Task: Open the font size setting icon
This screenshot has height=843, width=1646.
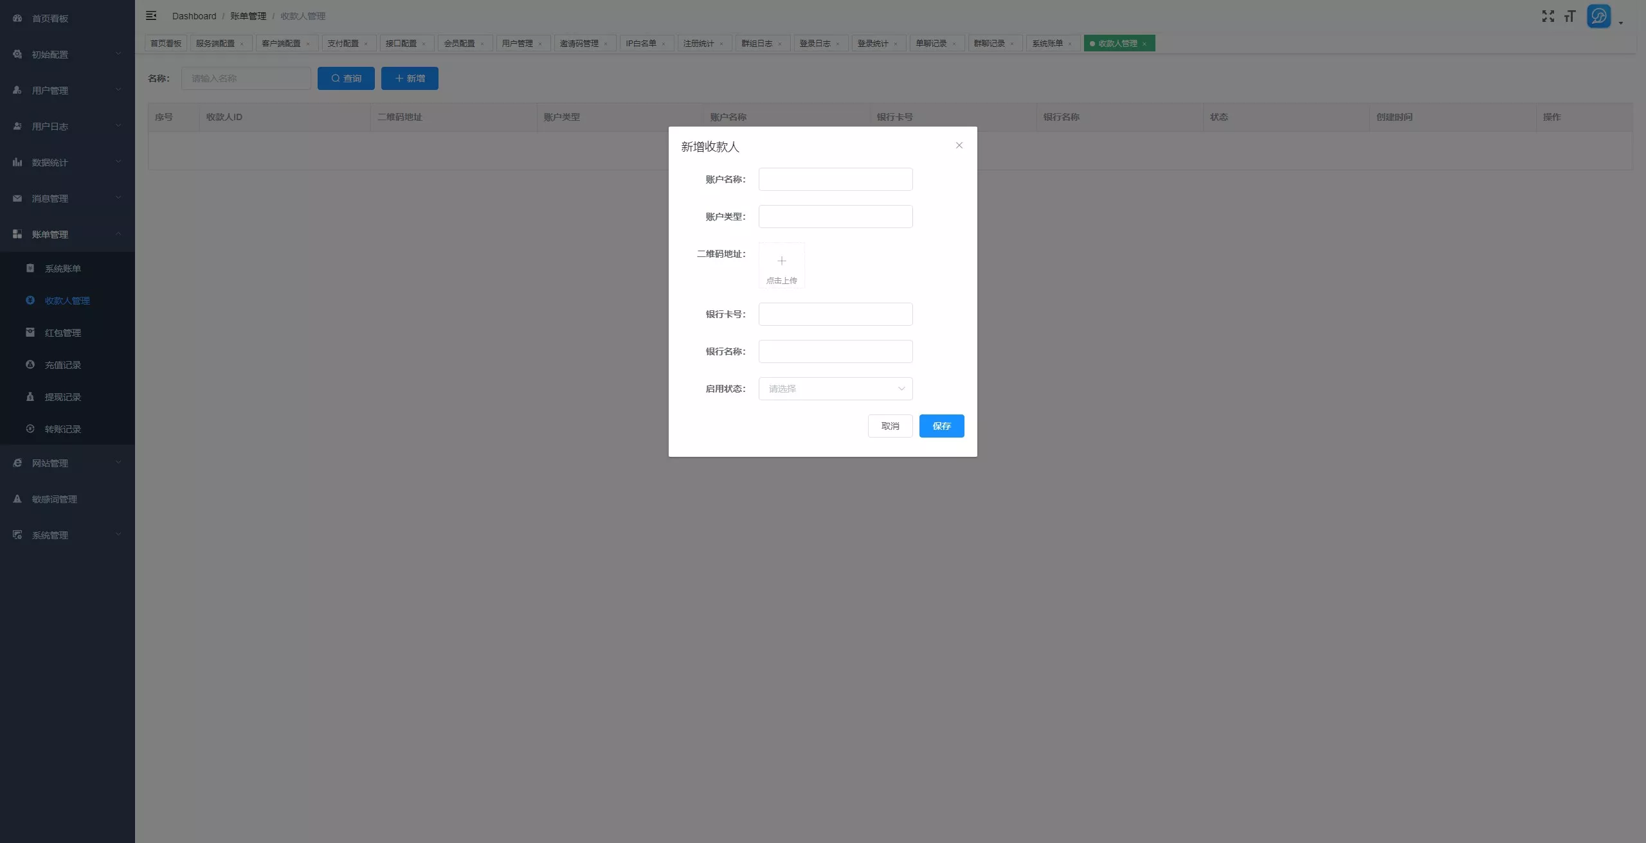Action: pos(1569,16)
